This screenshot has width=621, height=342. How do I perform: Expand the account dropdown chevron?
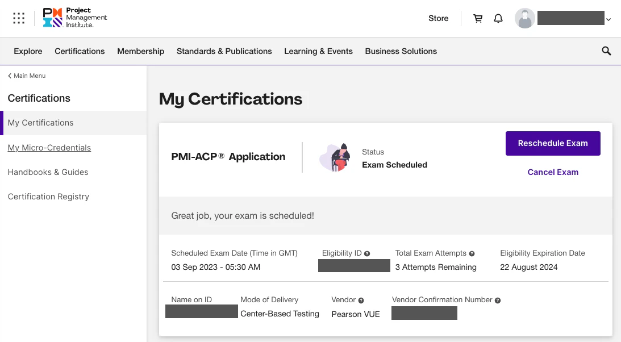click(609, 19)
